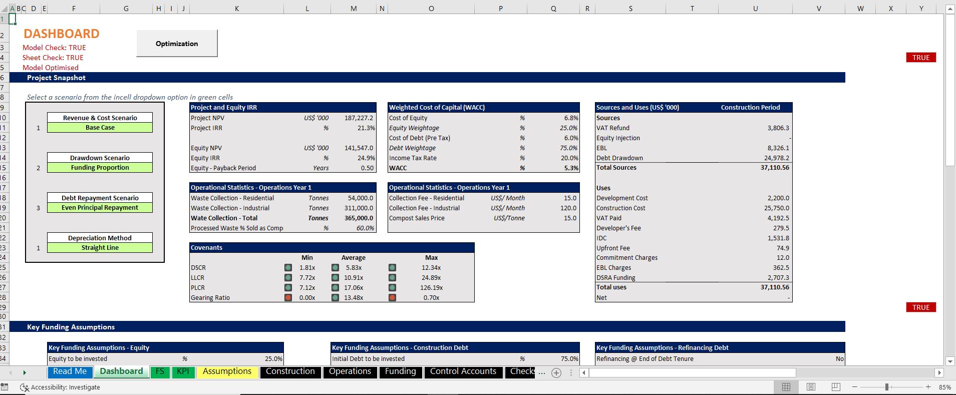
Task: Click the DASHBOARD title cell
Action: (61, 34)
